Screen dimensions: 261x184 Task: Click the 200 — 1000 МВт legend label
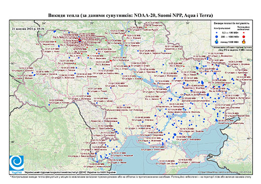click(x=230, y=36)
